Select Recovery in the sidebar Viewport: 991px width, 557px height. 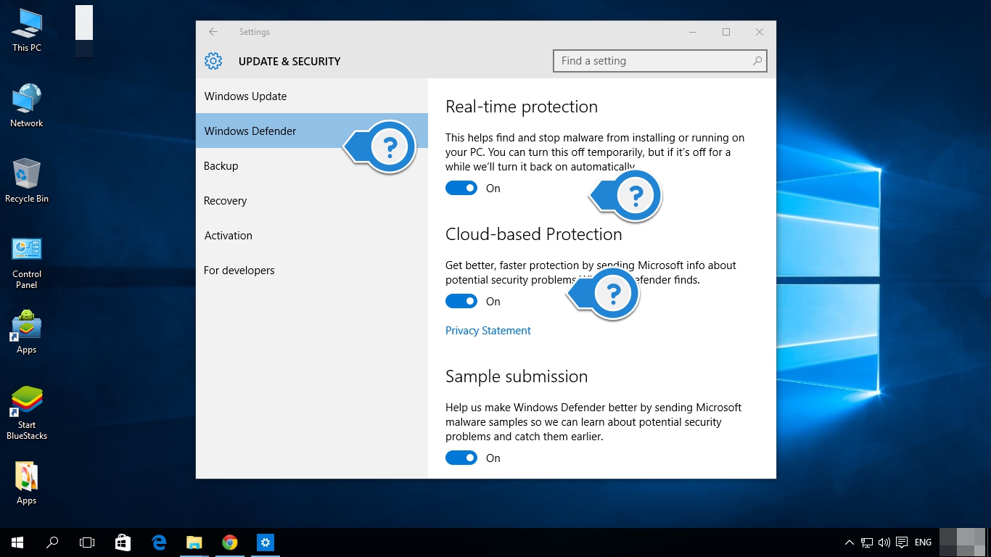coord(312,201)
